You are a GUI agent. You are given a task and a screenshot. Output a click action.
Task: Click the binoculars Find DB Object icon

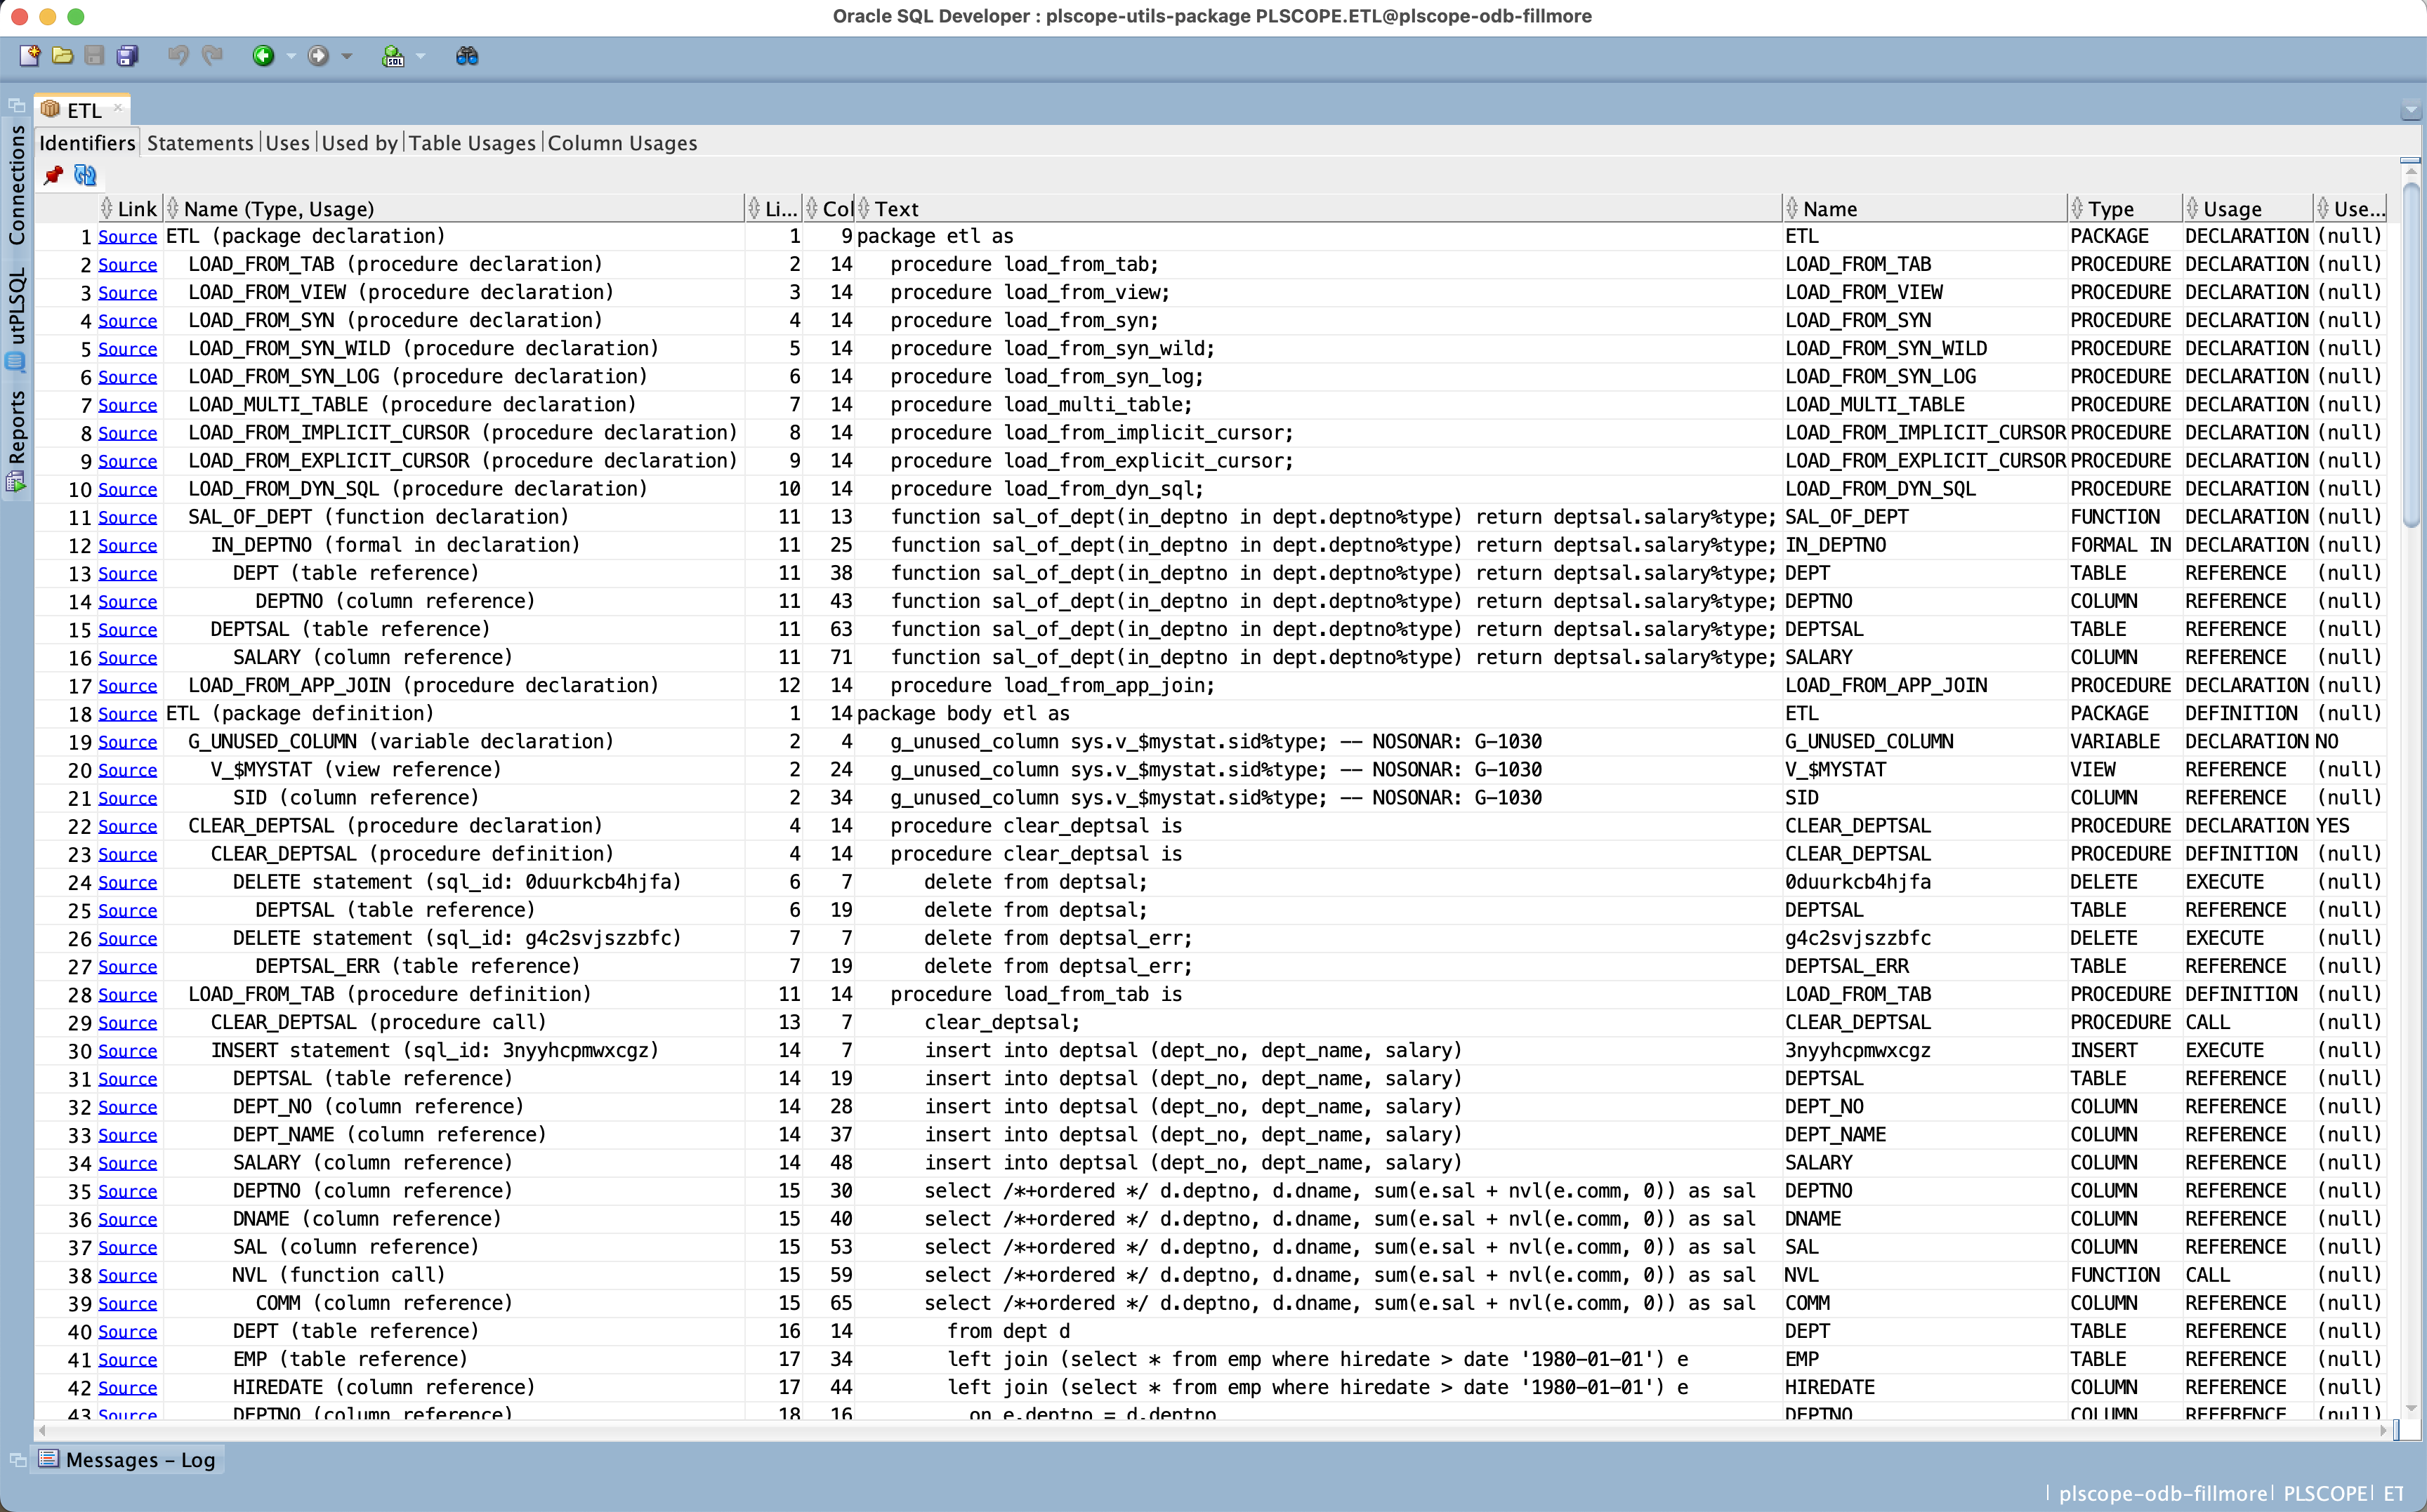[x=467, y=56]
